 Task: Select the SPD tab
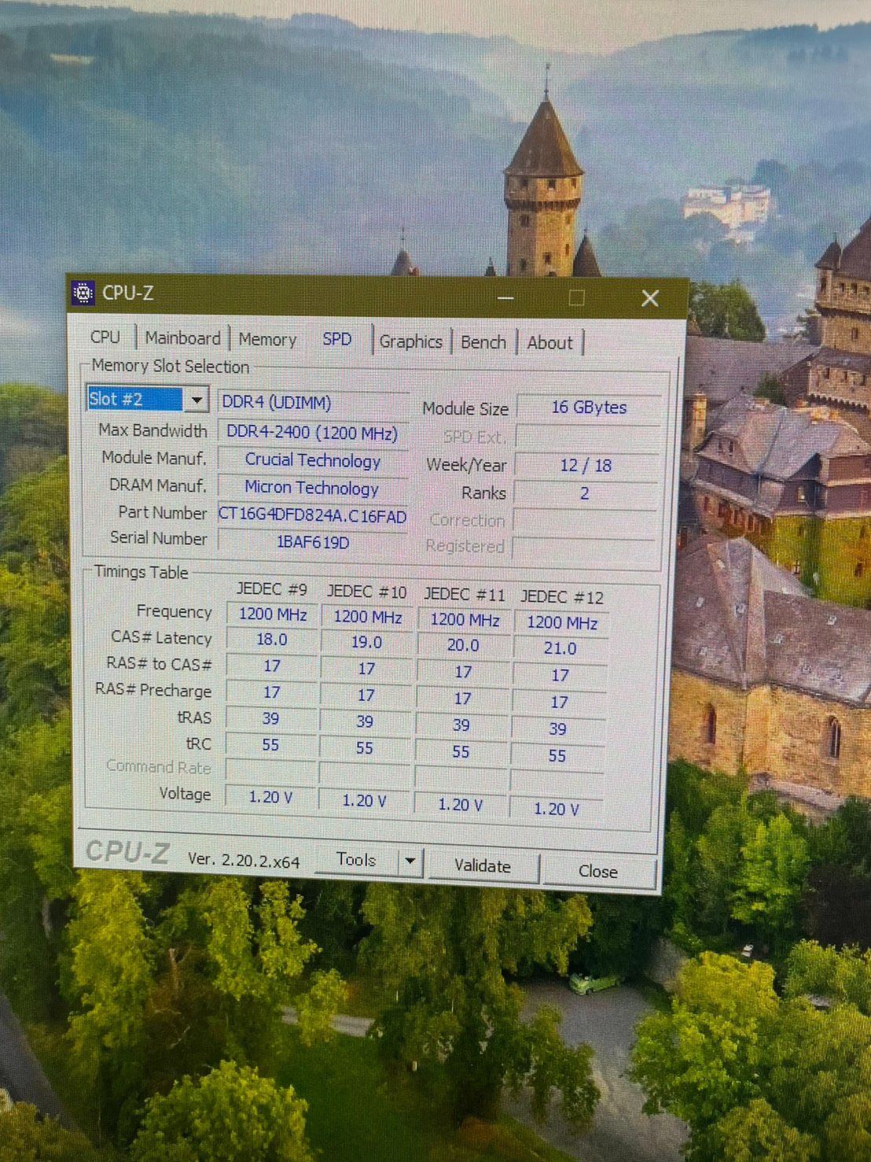337,339
